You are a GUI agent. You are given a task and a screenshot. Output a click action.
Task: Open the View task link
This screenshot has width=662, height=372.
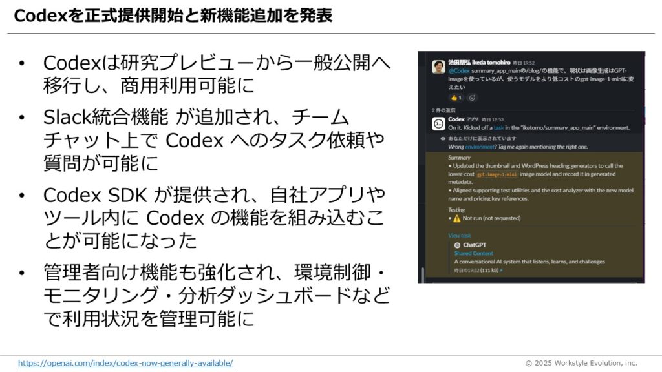click(x=460, y=235)
